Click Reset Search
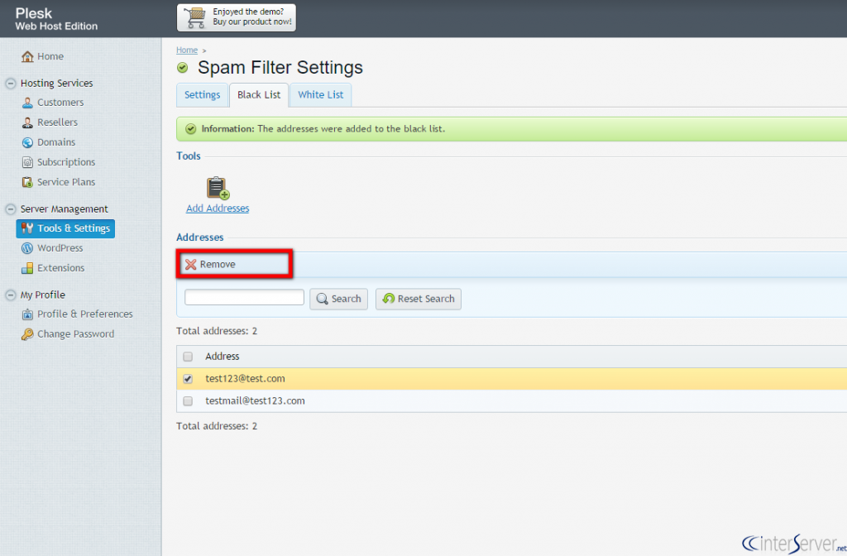This screenshot has width=847, height=556. coord(418,299)
